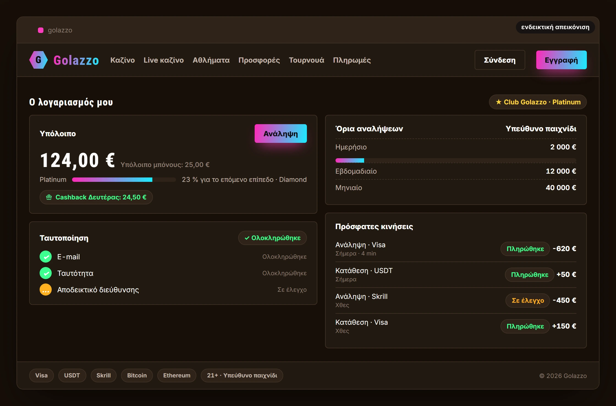Click the Μηνιαίο limit value 40 000 €
Viewport: 616px width, 406px height.
point(561,188)
